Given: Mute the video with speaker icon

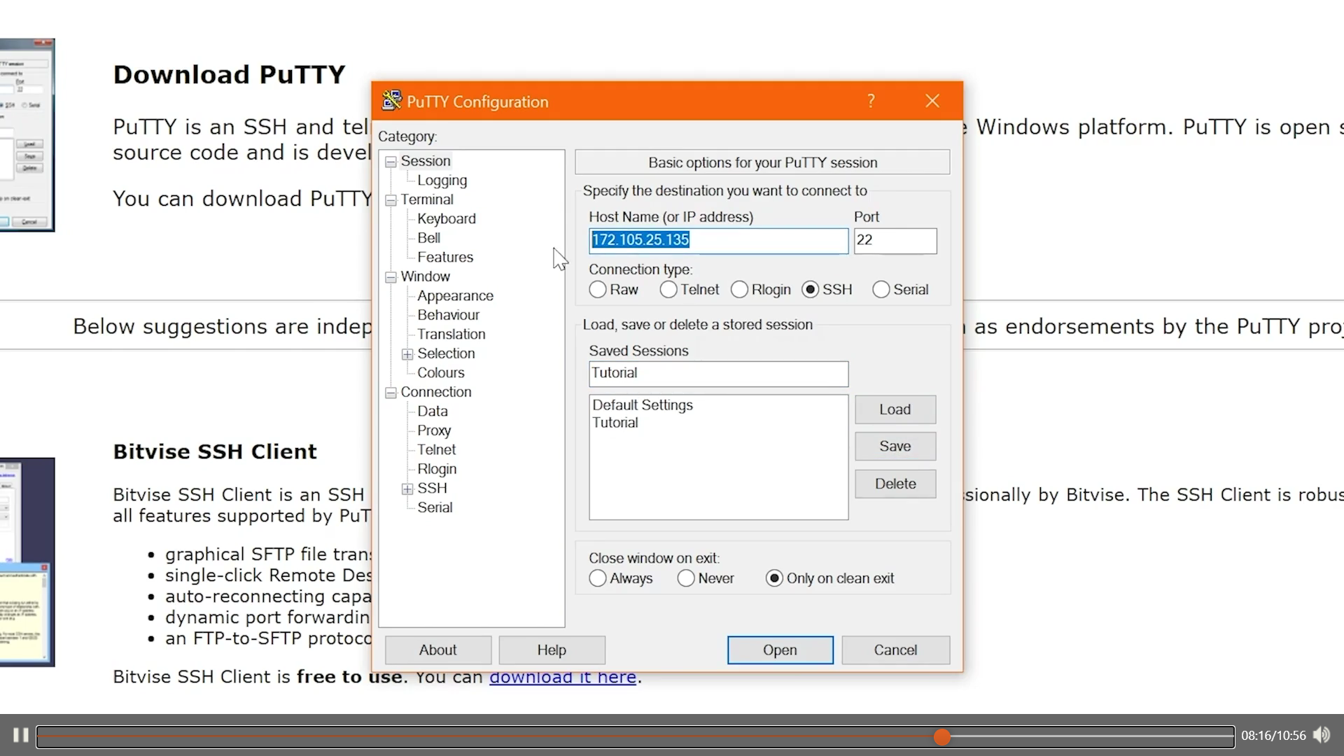Looking at the screenshot, I should coord(1321,735).
